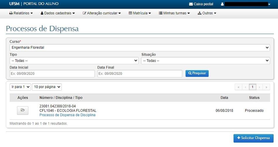The width and height of the screenshot is (278, 147).
Task: Click the user profile icon in header
Action: (x=222, y=4)
